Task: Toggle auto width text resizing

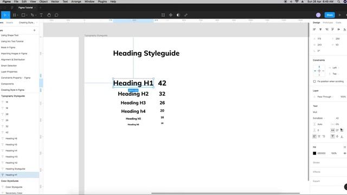Action: click(x=332, y=130)
